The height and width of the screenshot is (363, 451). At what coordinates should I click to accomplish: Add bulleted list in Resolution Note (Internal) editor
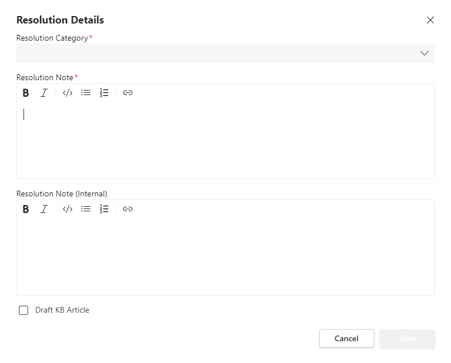(x=86, y=209)
